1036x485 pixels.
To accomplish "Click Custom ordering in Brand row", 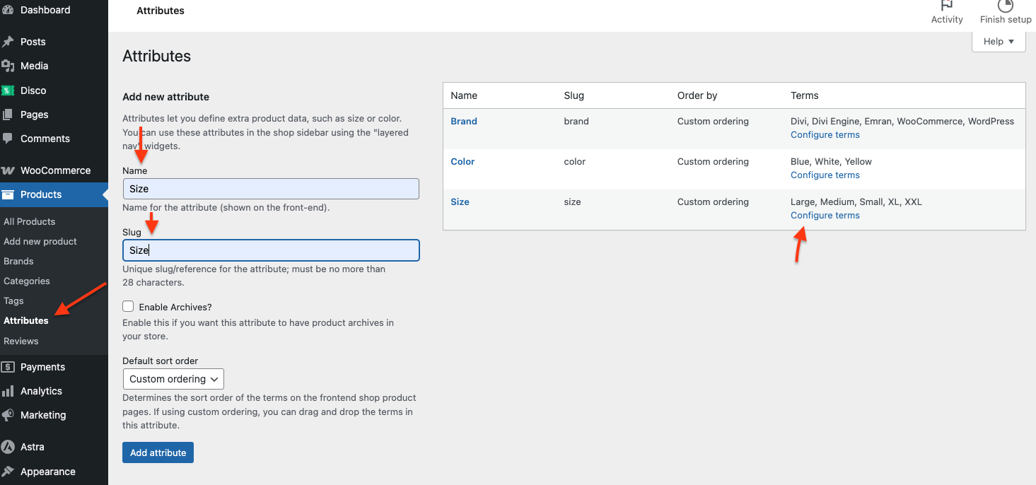I will [713, 121].
